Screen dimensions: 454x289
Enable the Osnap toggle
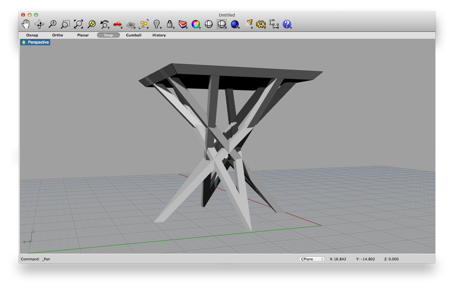coord(32,35)
